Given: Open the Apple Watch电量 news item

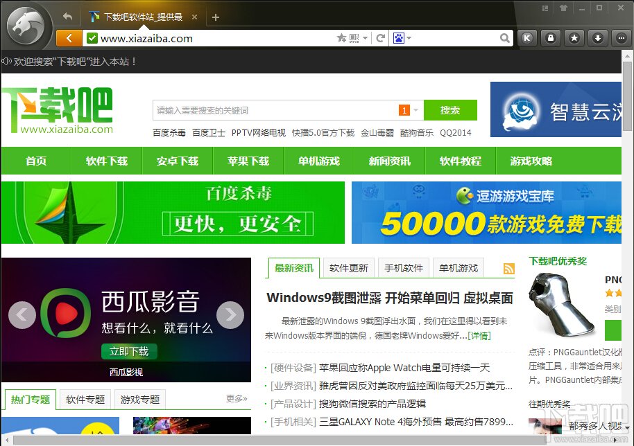Looking at the screenshot, I should [404, 368].
